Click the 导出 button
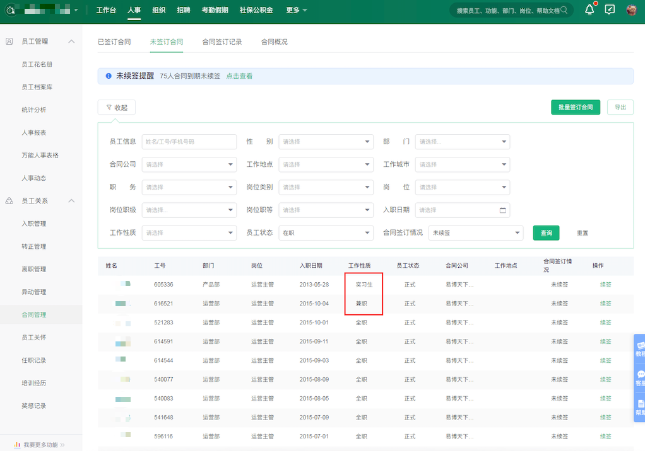The width and height of the screenshot is (645, 451). point(620,107)
